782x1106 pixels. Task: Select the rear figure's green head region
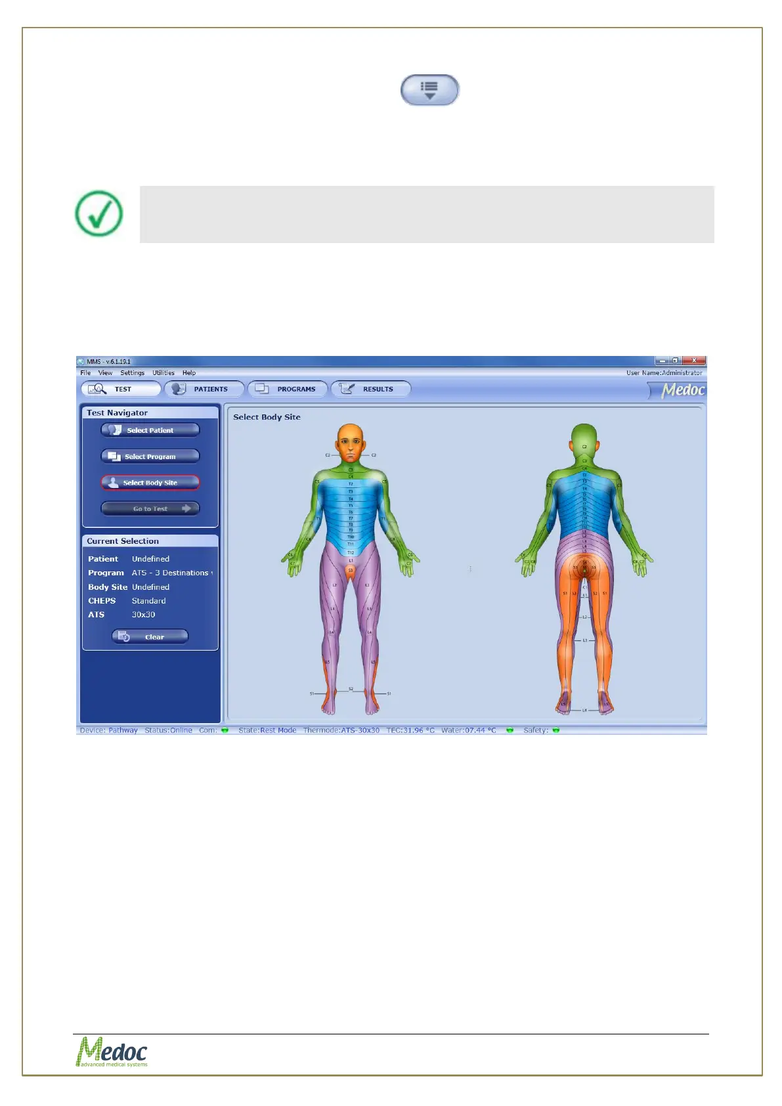click(584, 441)
